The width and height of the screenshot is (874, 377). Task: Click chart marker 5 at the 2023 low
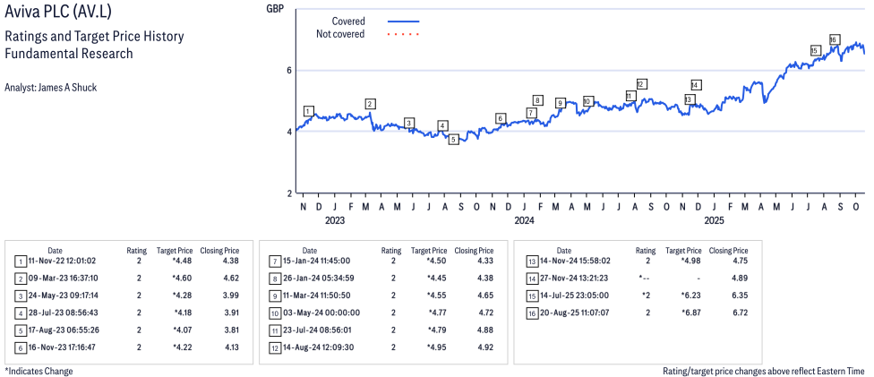click(x=454, y=140)
